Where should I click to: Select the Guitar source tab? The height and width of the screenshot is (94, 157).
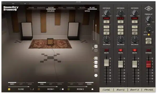(x=51, y=8)
